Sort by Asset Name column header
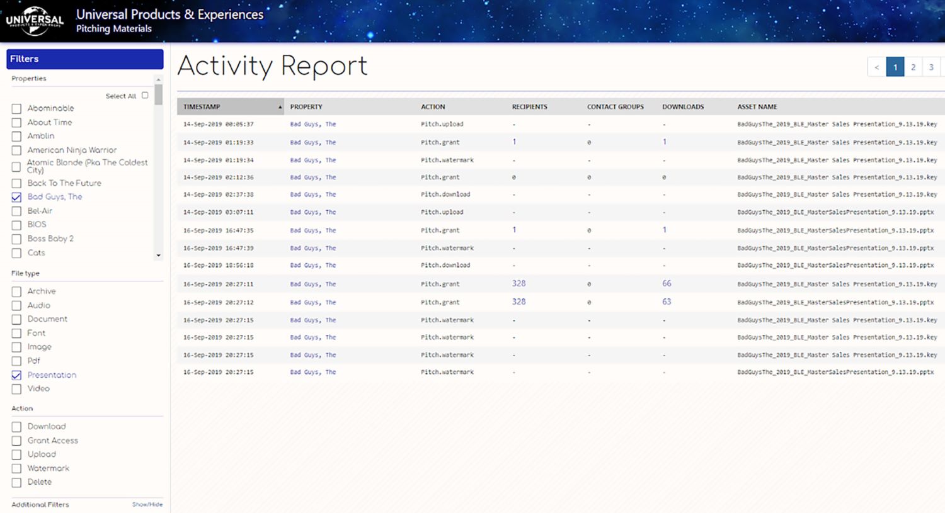The image size is (945, 513). point(757,107)
